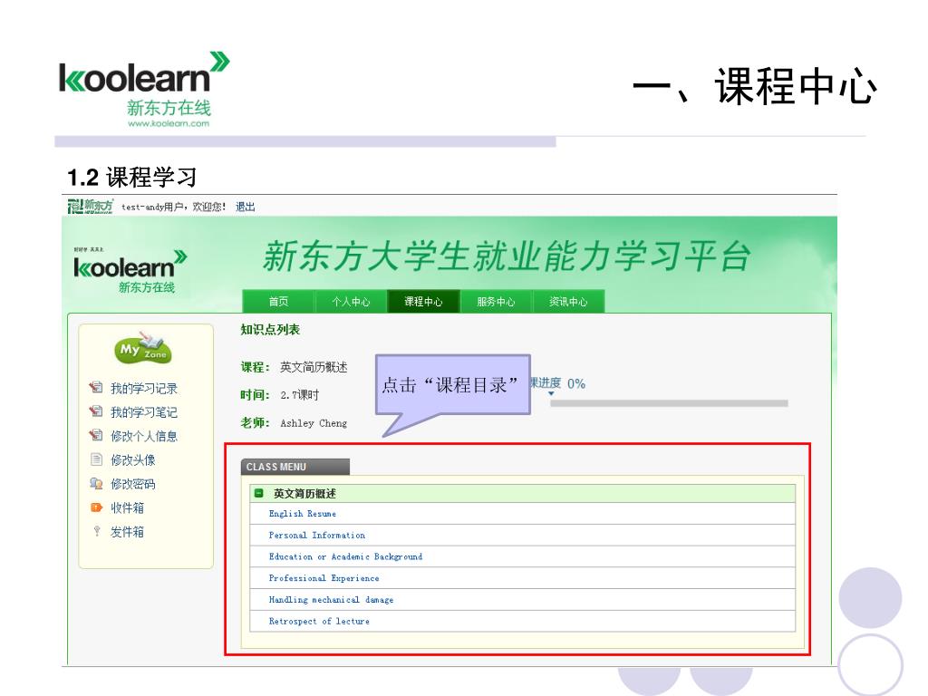The width and height of the screenshot is (928, 696).
Task: Click the teacher name Ashley Cheng
Action: pos(314,423)
